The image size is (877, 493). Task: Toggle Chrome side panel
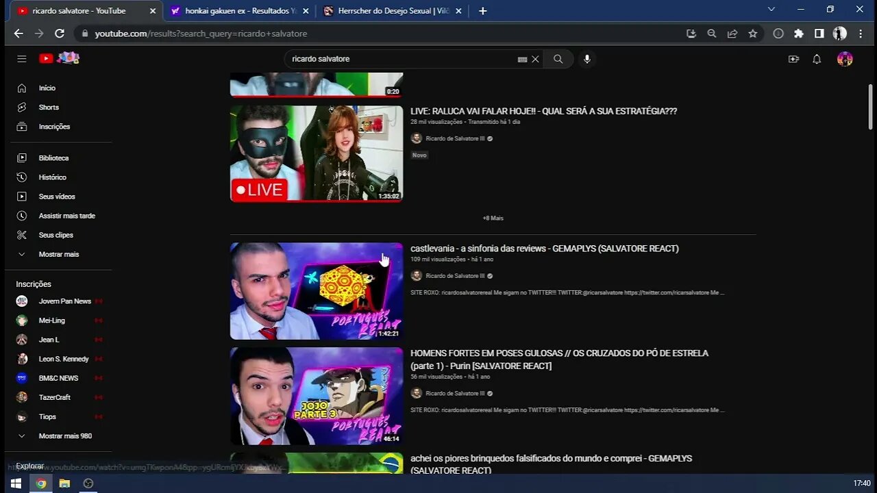coord(819,34)
